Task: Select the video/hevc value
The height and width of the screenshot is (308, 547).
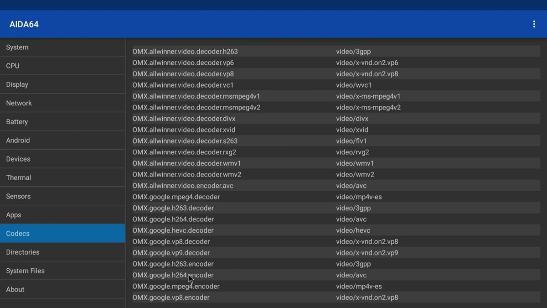Action: 353,230
